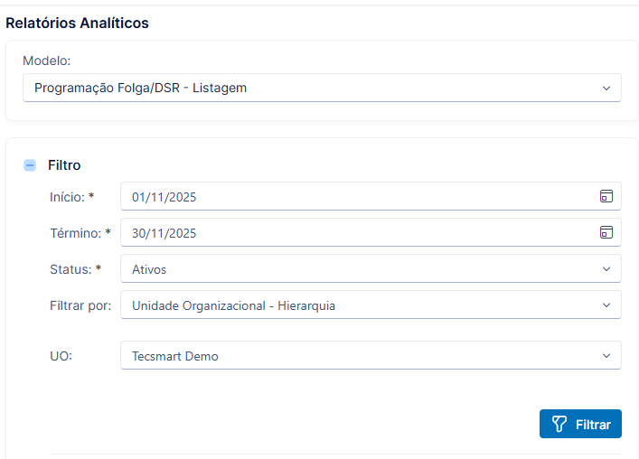
Task: Open the Ativos status dropdown
Action: click(371, 268)
